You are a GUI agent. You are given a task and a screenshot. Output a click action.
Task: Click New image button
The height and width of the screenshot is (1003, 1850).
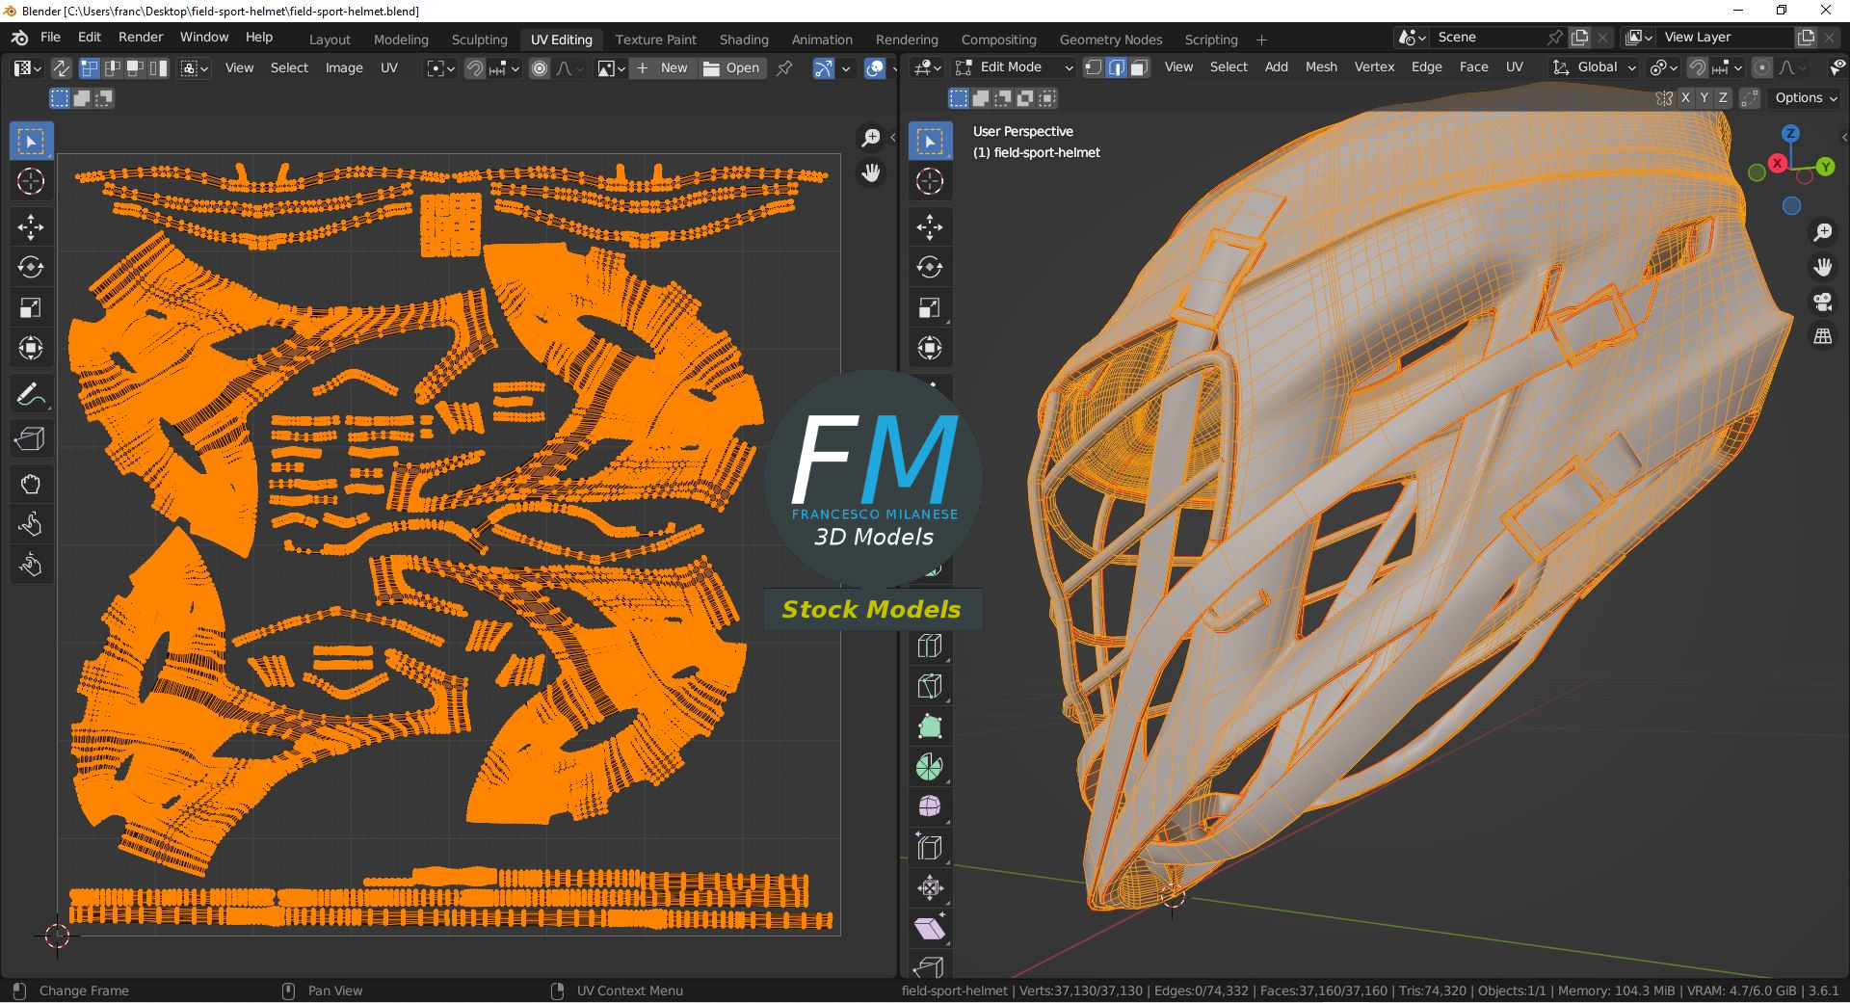(663, 68)
